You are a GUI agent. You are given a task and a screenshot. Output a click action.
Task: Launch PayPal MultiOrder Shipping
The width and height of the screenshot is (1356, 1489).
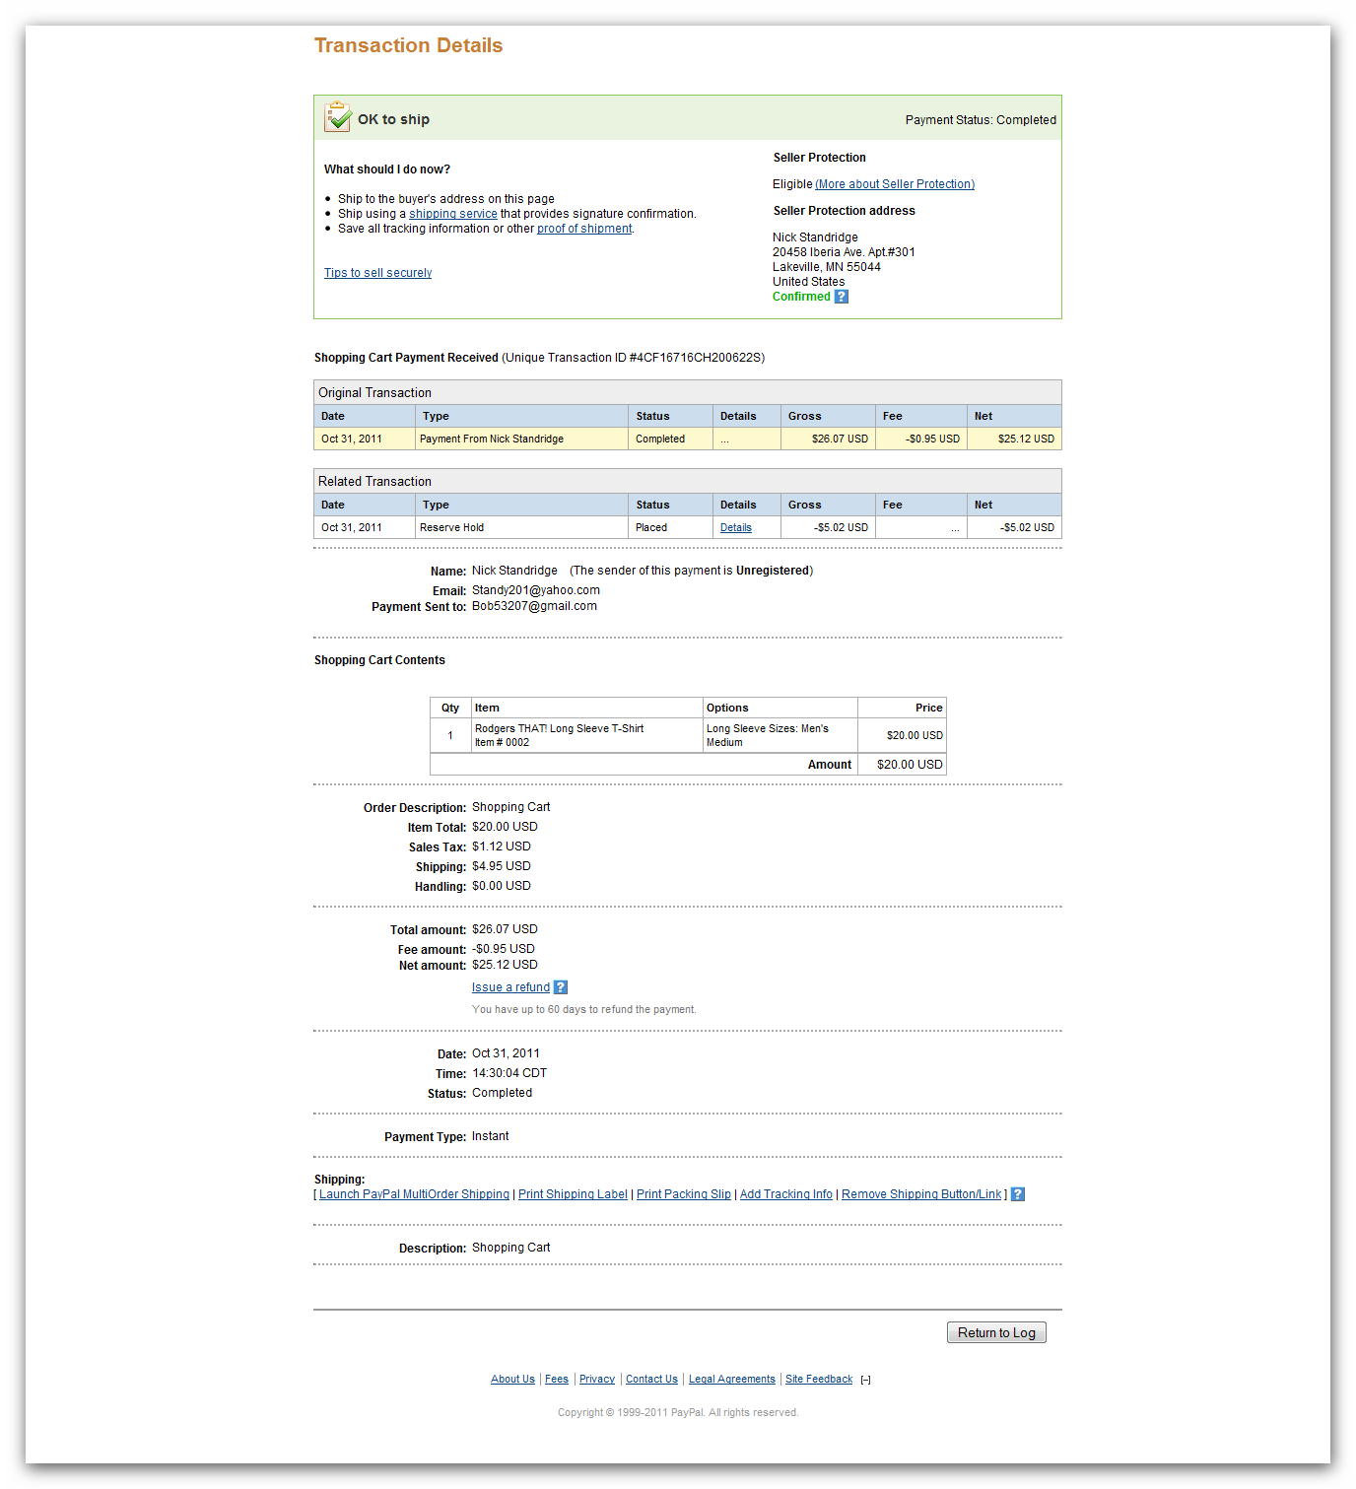click(x=414, y=1194)
